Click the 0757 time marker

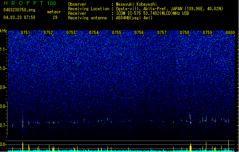coord(162,33)
